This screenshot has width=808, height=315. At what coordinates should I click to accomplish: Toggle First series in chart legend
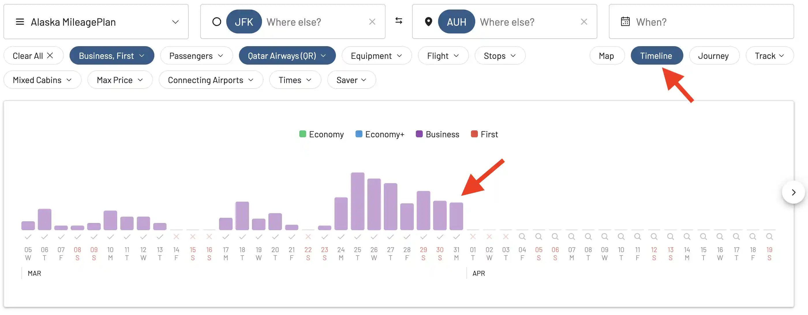(x=485, y=134)
